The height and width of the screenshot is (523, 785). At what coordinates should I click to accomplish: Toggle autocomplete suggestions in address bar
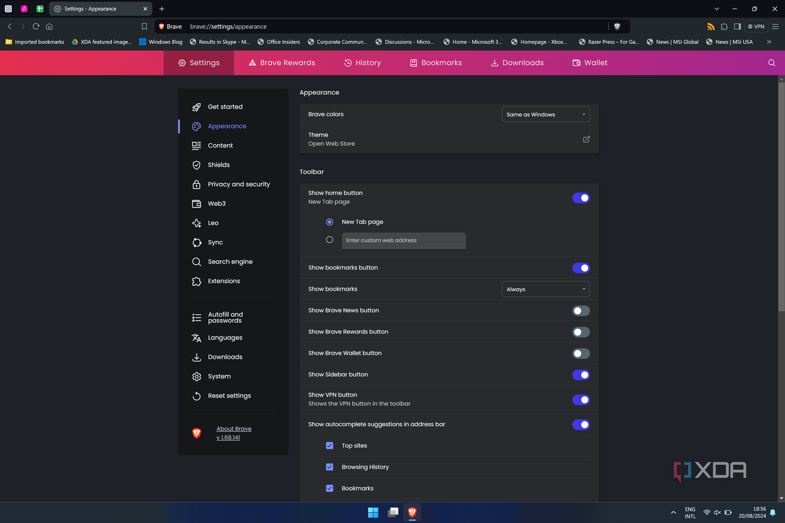tap(581, 424)
